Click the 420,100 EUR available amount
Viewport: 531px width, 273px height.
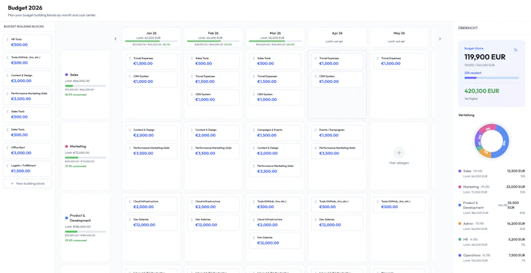click(x=482, y=91)
